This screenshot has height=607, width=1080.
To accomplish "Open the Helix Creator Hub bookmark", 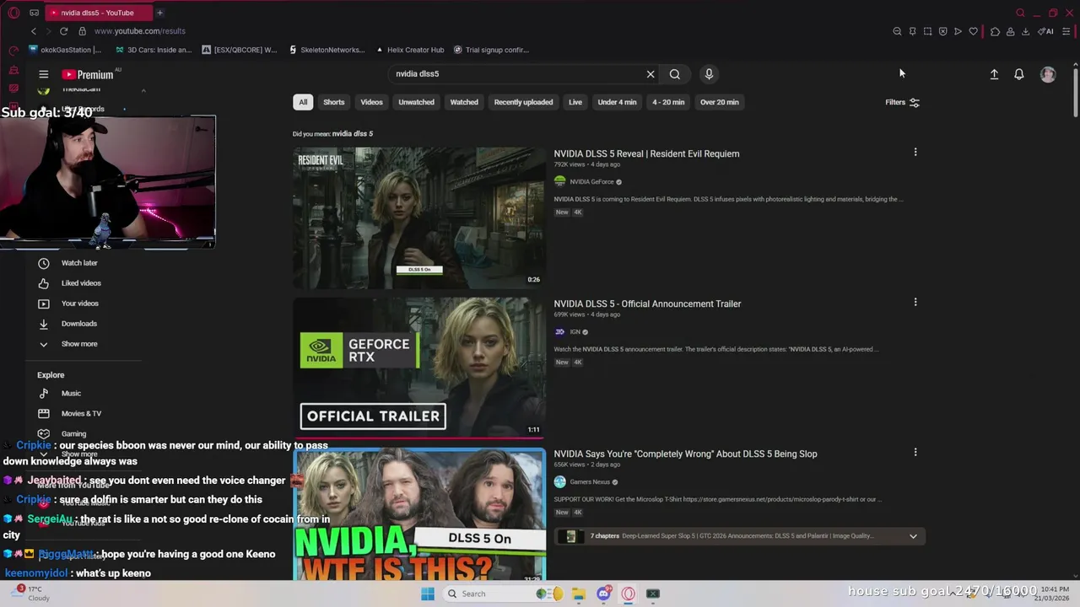I will click(410, 50).
